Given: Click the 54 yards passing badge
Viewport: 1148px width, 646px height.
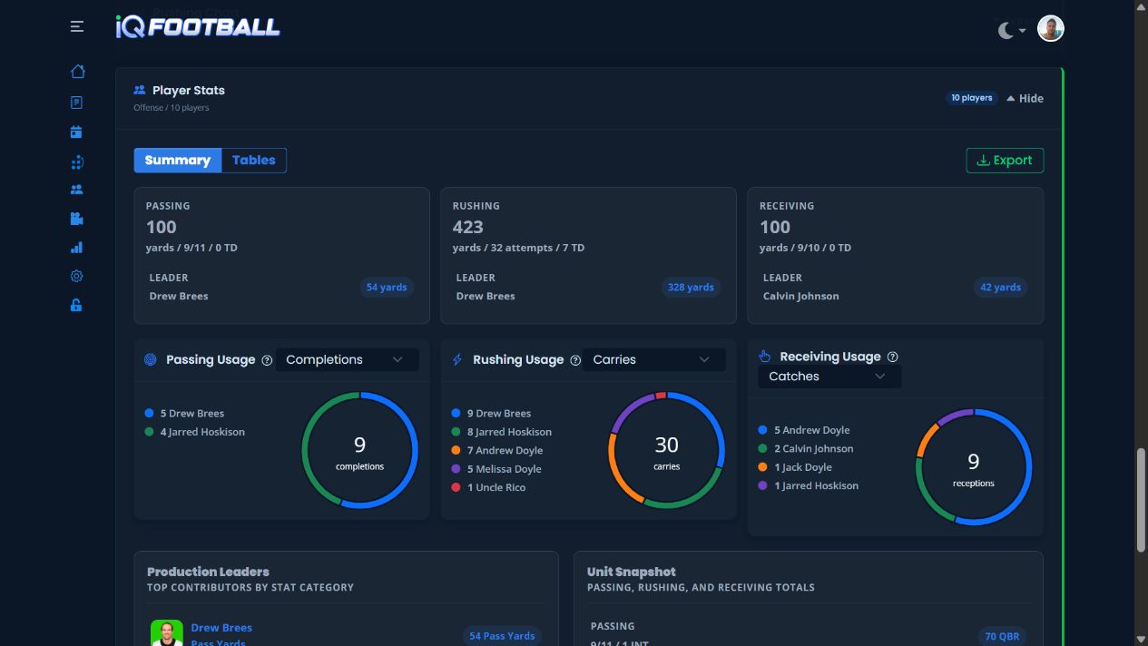Looking at the screenshot, I should (x=387, y=288).
